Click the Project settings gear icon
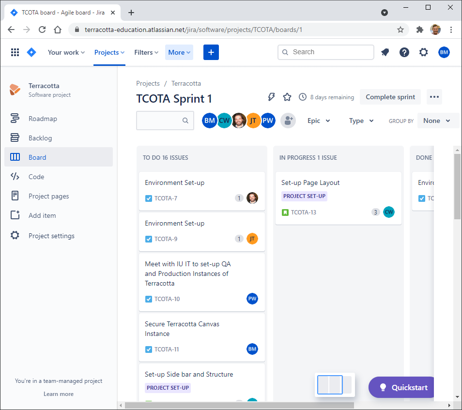This screenshot has width=462, height=410. pos(15,235)
